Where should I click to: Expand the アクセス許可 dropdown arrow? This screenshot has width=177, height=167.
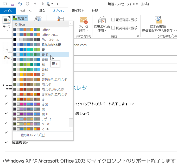87,31
